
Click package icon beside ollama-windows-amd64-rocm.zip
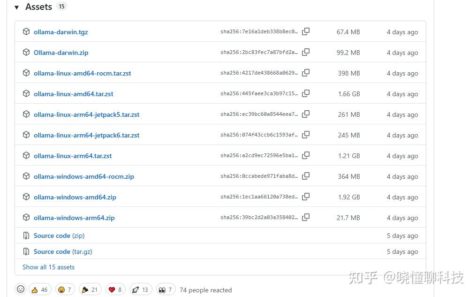pos(26,176)
